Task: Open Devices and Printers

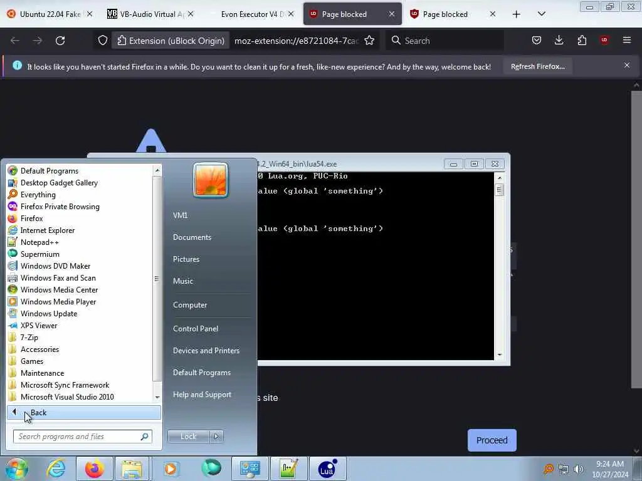Action: click(x=206, y=351)
